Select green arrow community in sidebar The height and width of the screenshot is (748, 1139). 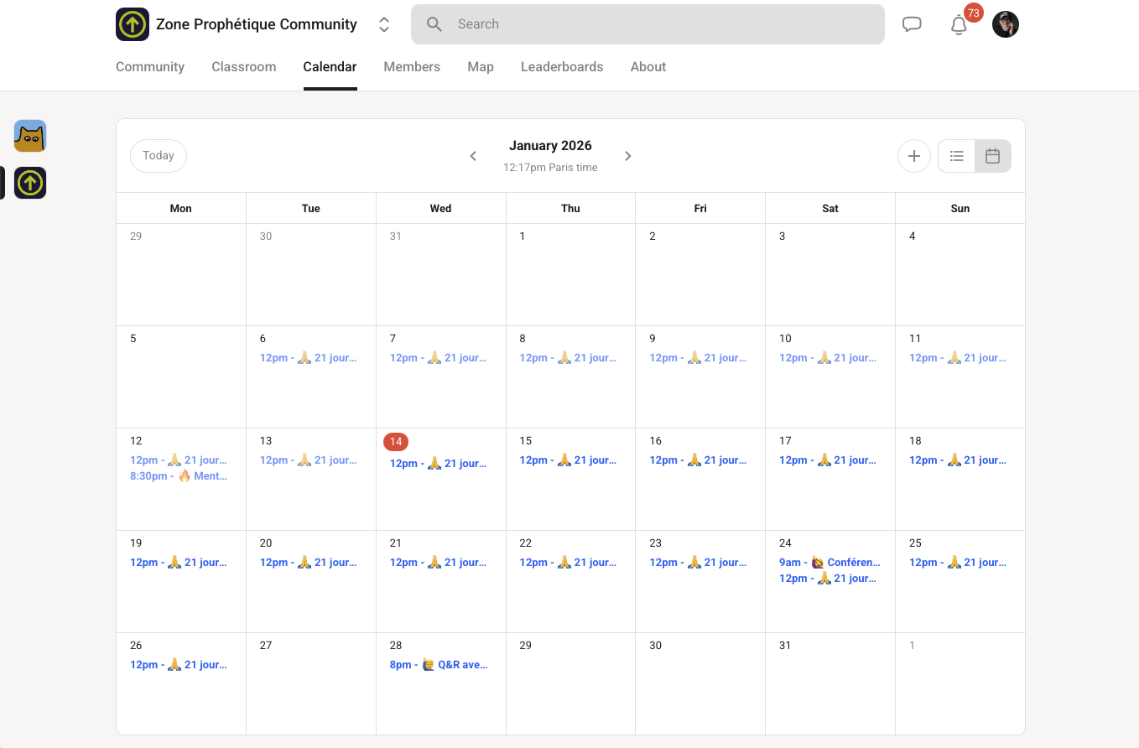tap(30, 183)
